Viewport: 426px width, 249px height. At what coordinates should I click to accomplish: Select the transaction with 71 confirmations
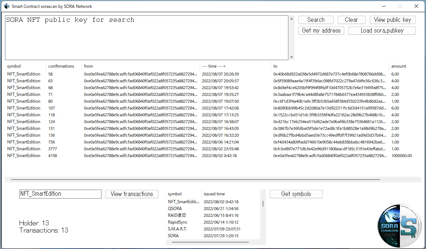[213, 94]
